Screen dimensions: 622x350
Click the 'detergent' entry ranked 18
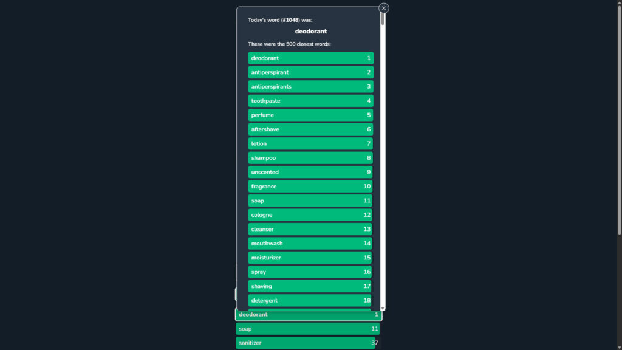(310, 300)
